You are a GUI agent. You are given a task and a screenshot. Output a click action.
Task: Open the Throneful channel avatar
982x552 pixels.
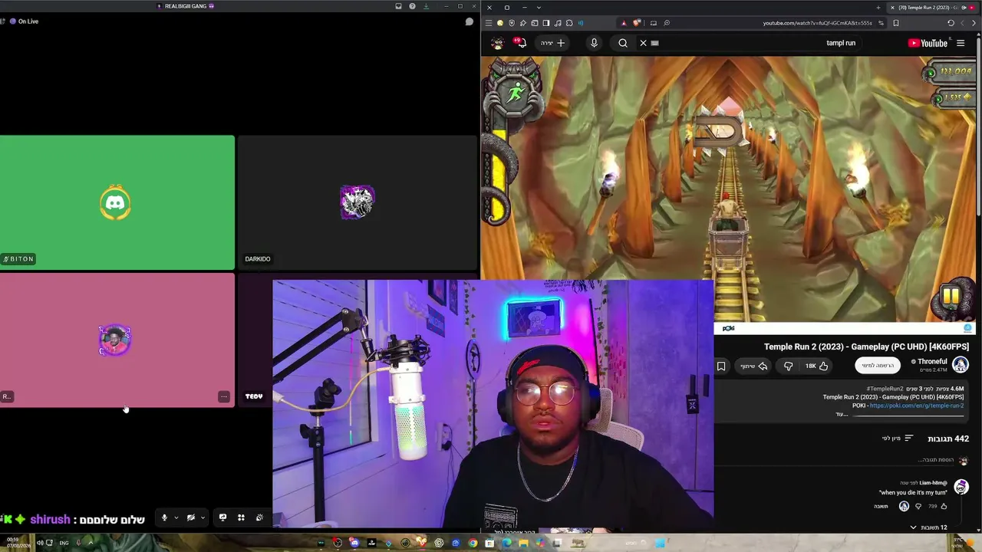(961, 365)
